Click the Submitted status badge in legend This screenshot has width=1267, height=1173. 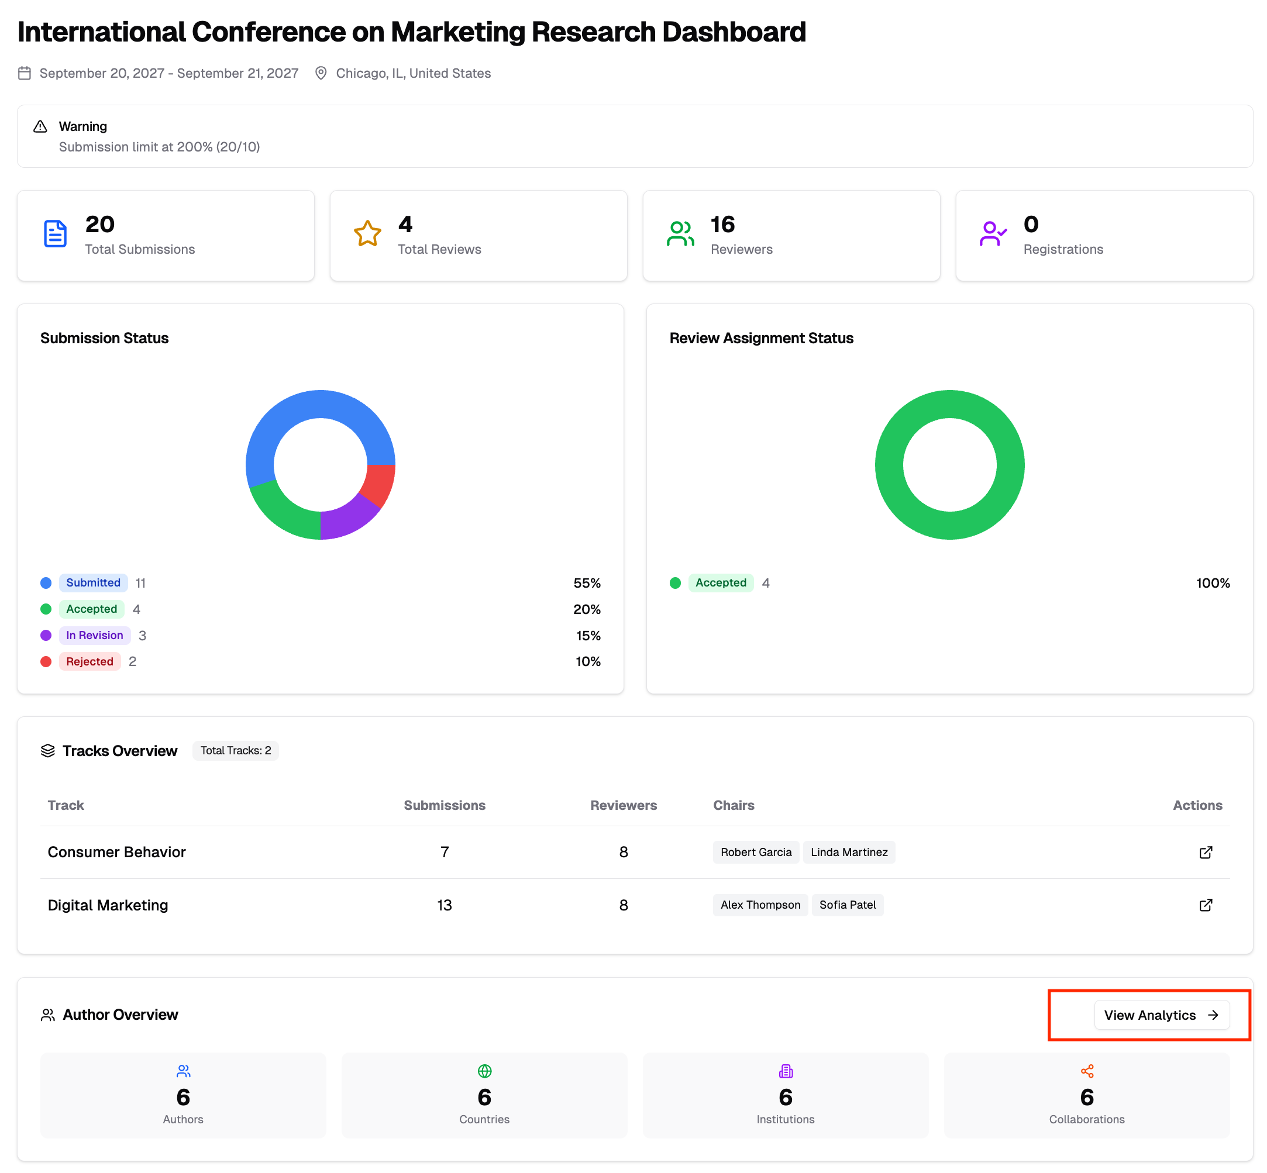93,582
